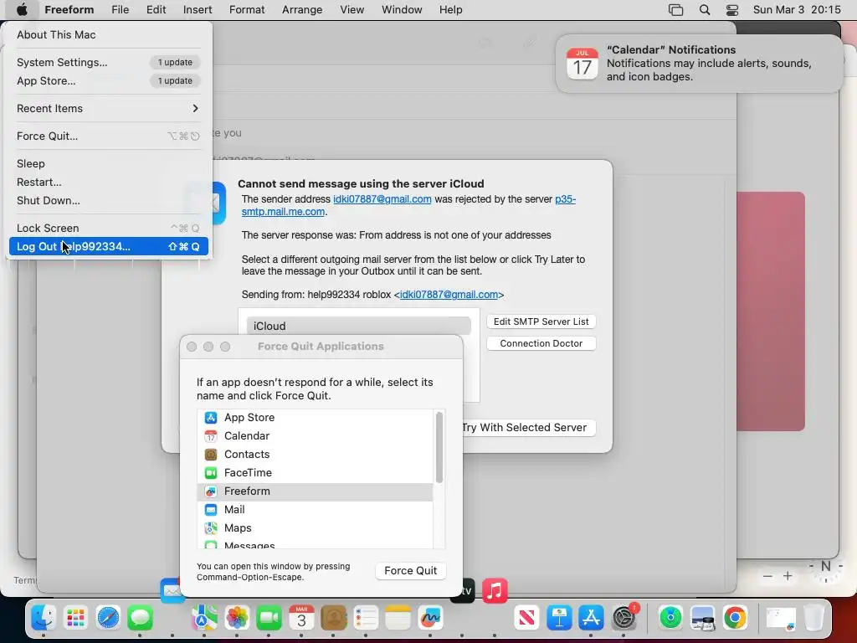Open Contacts from the Dock
Viewport: 857px width, 643px height.
pyautogui.click(x=333, y=618)
